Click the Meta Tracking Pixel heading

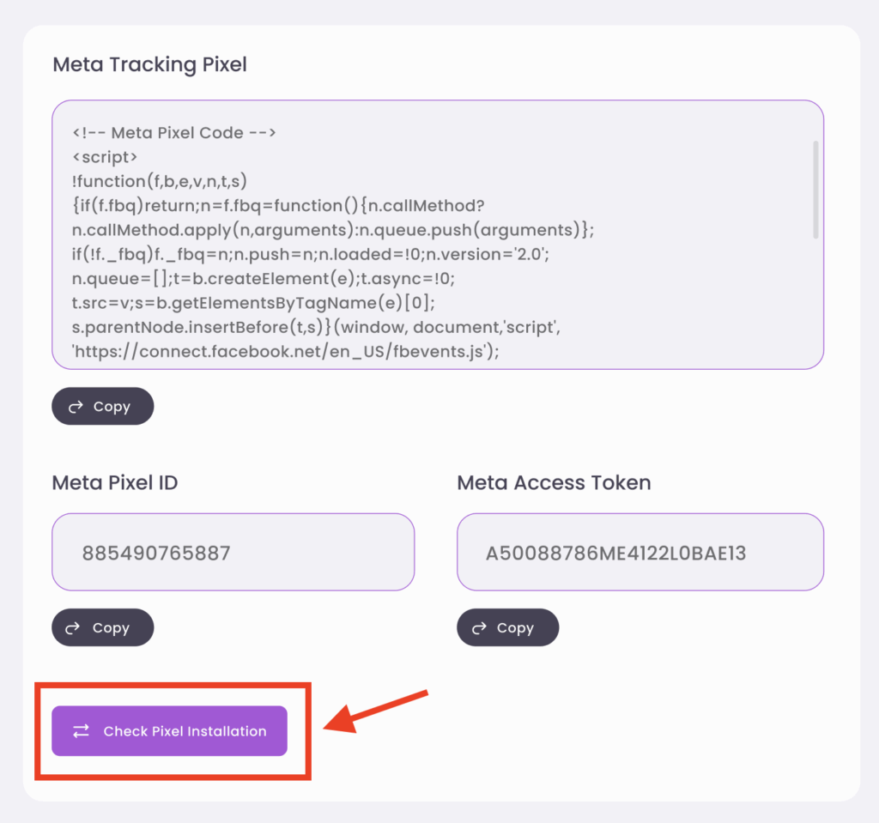tap(149, 64)
